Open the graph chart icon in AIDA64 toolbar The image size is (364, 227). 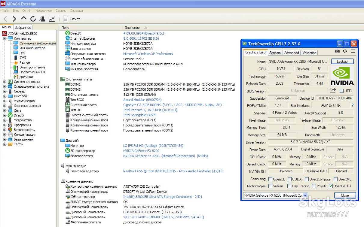52,19
